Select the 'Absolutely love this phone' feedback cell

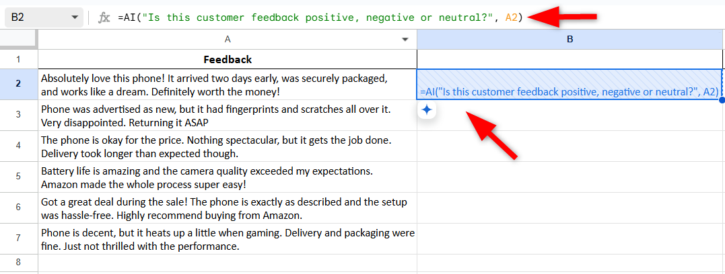[x=227, y=84]
